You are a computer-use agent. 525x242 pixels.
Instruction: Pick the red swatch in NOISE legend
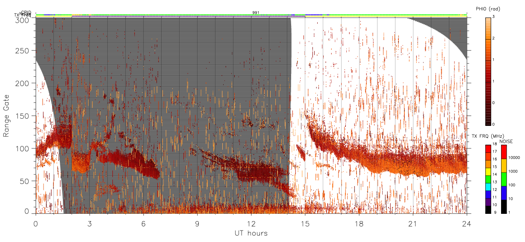(504, 152)
